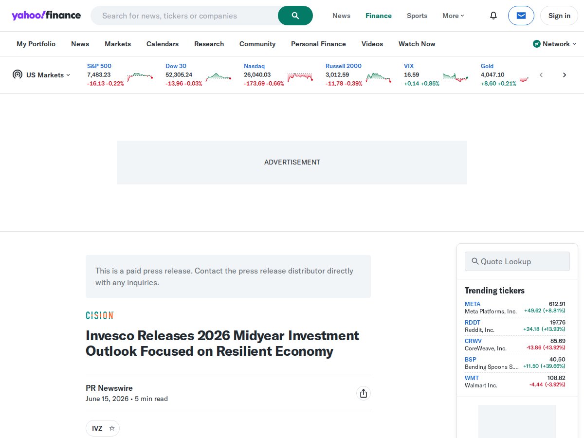Image resolution: width=584 pixels, height=438 pixels.
Task: Open the Calendars menu
Action: tap(163, 44)
